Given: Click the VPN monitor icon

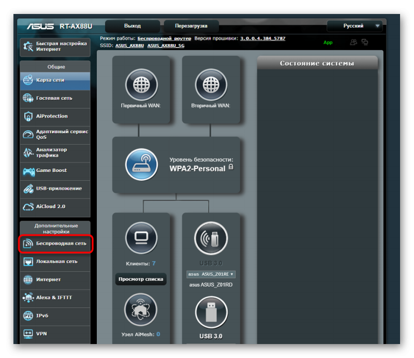Looking at the screenshot, I should click(x=28, y=334).
